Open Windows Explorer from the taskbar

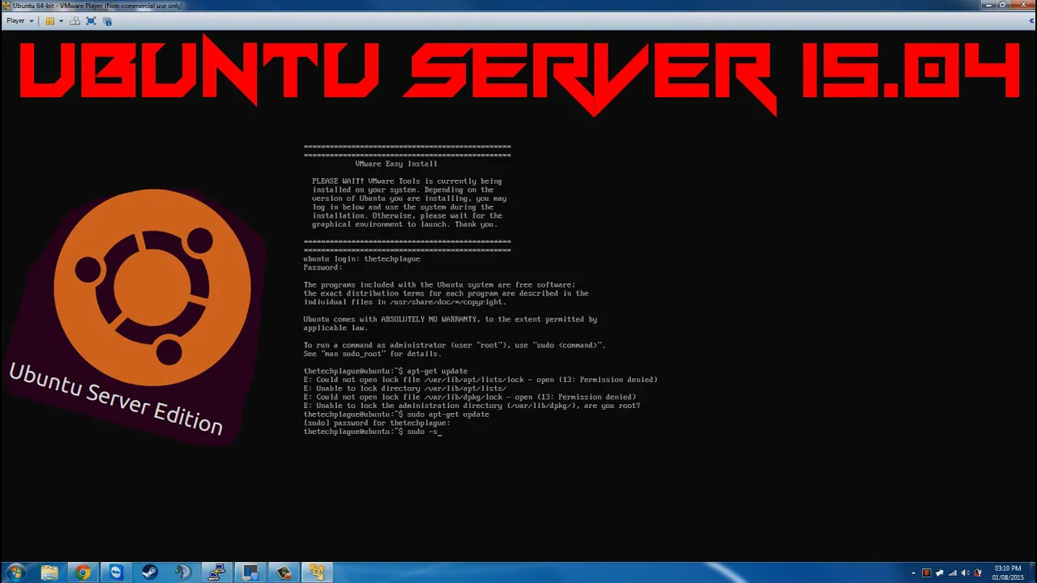[49, 572]
